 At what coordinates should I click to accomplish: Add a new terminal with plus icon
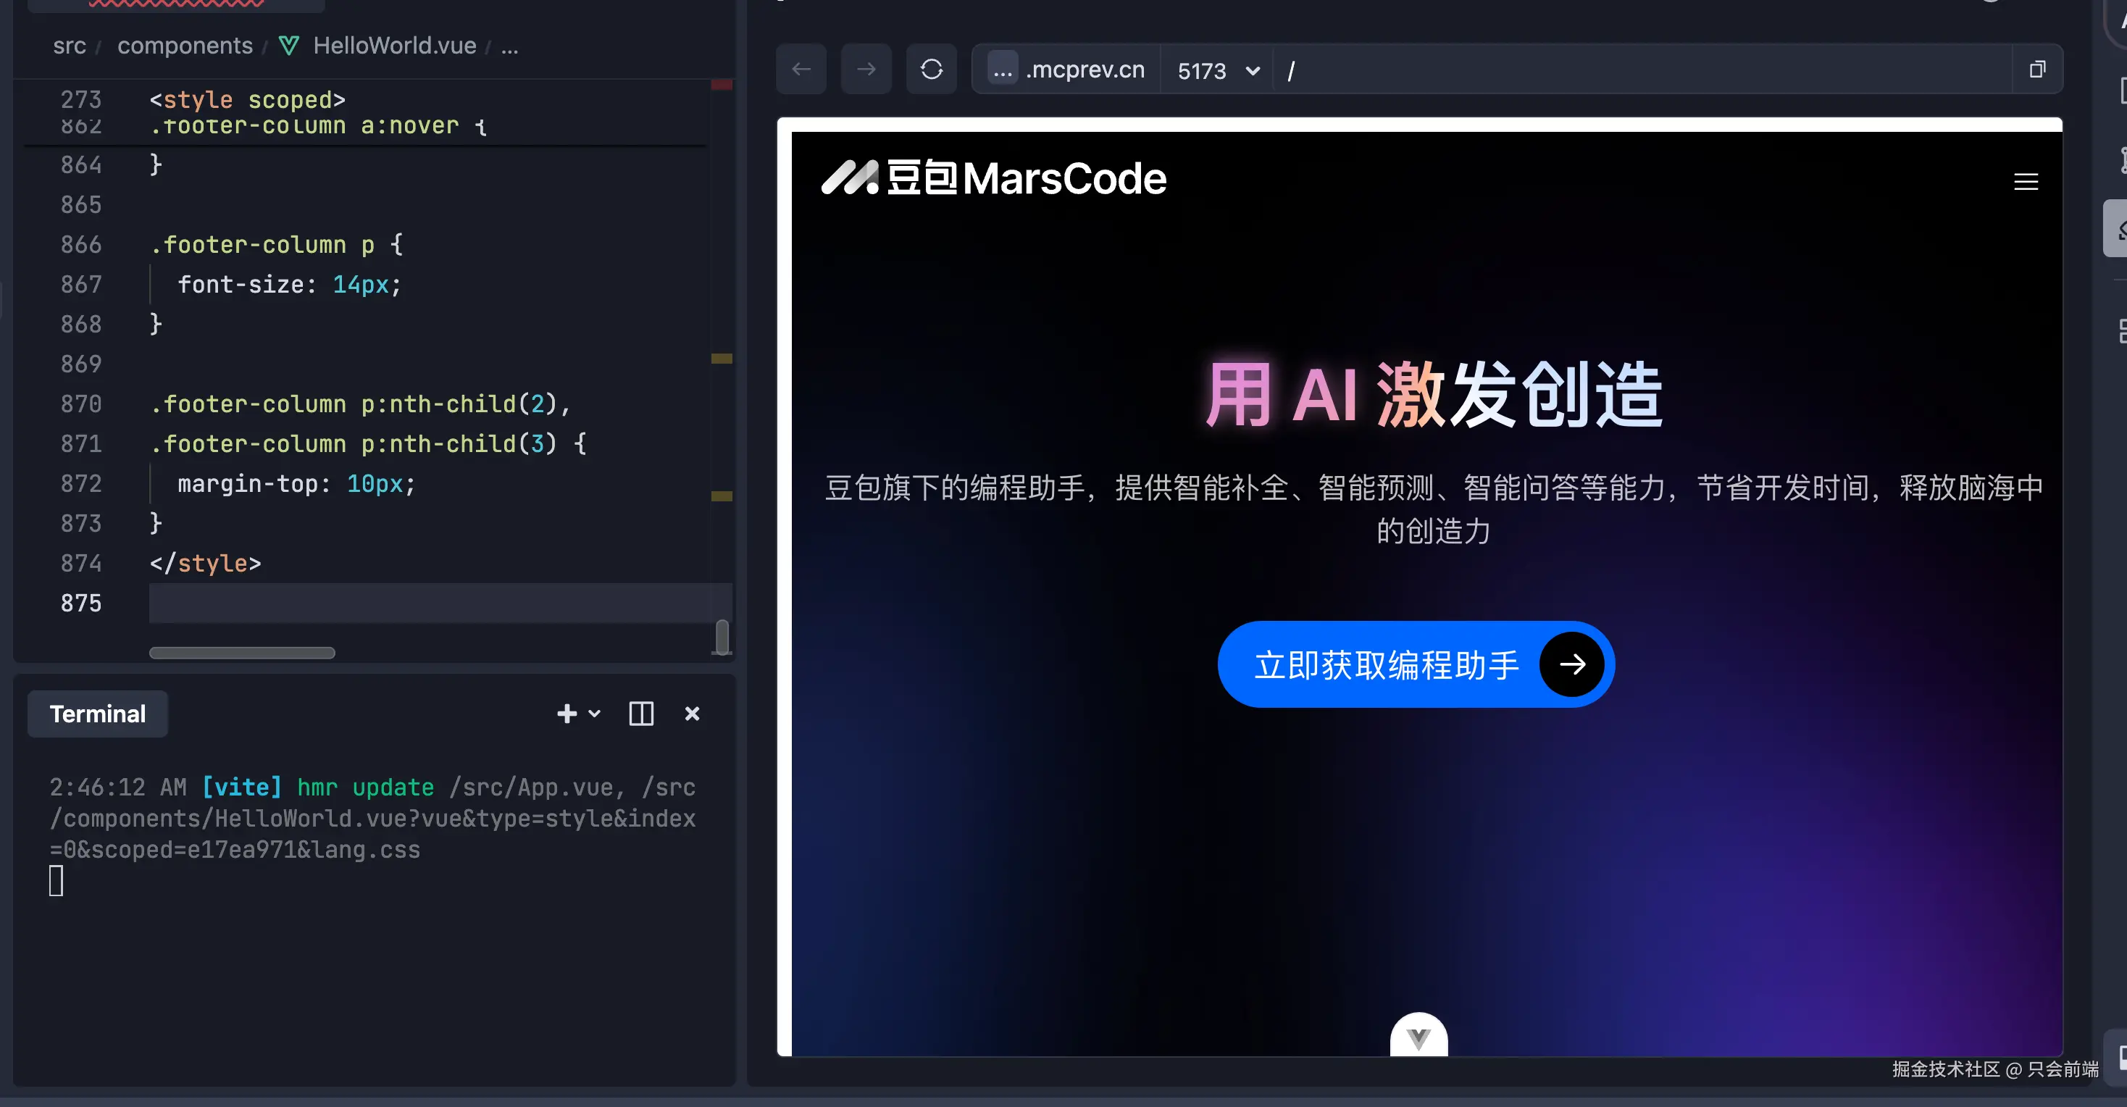567,713
